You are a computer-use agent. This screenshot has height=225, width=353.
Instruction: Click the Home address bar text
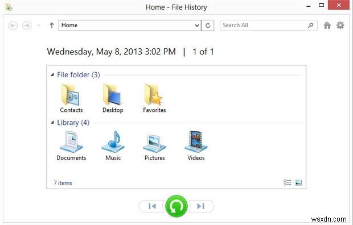(69, 25)
